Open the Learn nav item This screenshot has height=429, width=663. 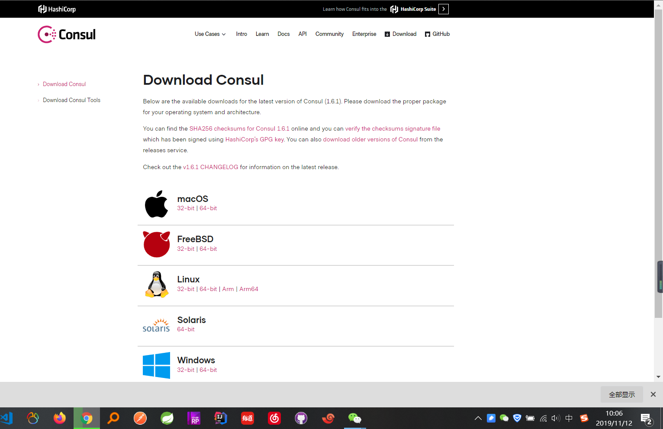(x=262, y=34)
